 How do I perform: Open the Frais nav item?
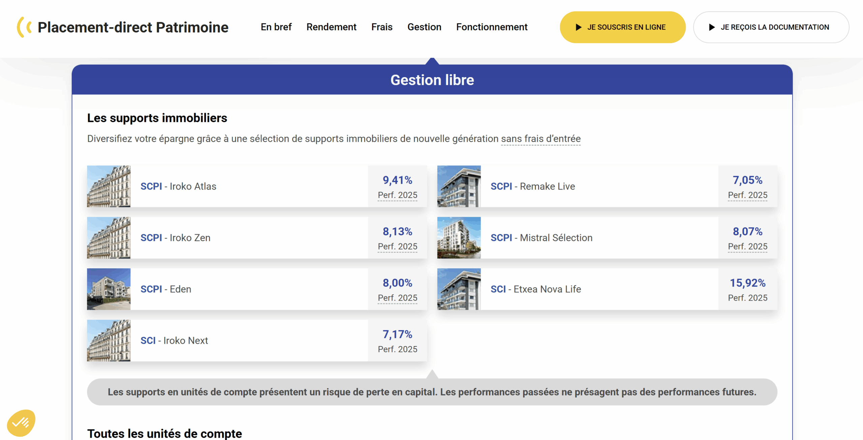tap(382, 27)
